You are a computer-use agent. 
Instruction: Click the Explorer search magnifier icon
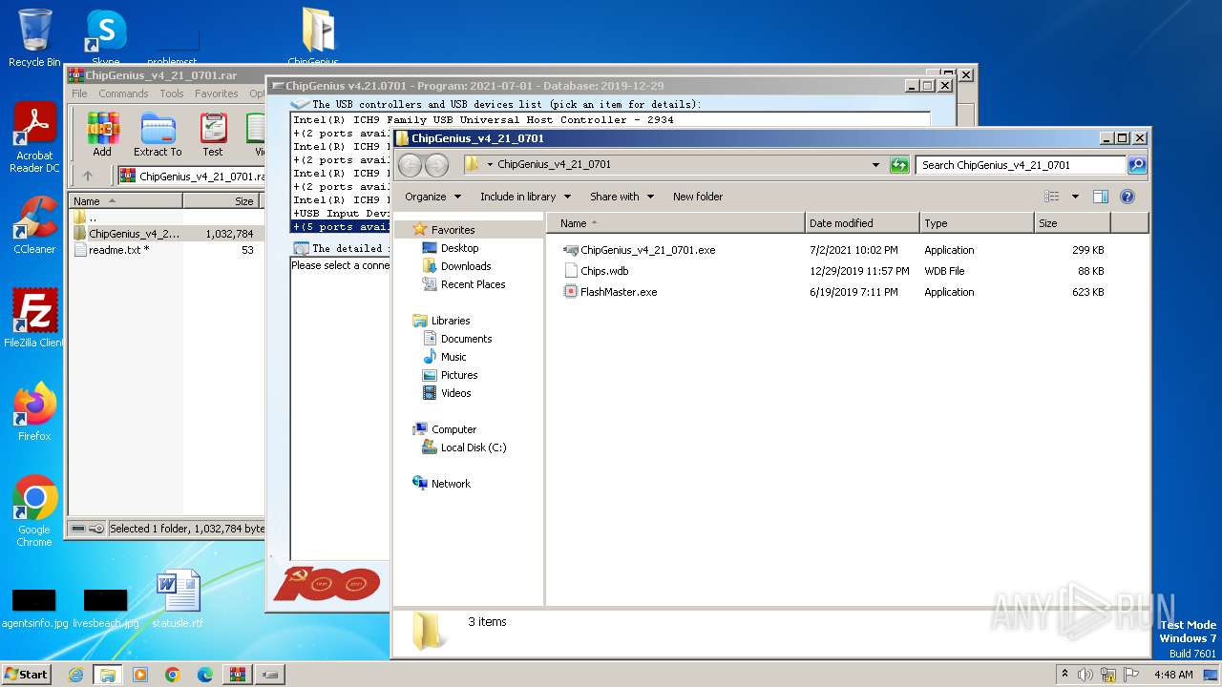click(1136, 165)
